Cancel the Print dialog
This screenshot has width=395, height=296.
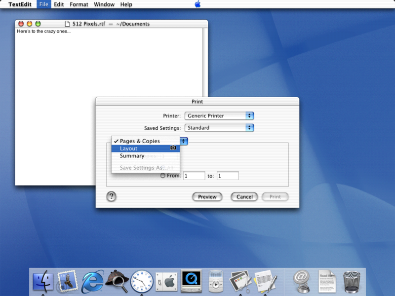click(x=244, y=197)
